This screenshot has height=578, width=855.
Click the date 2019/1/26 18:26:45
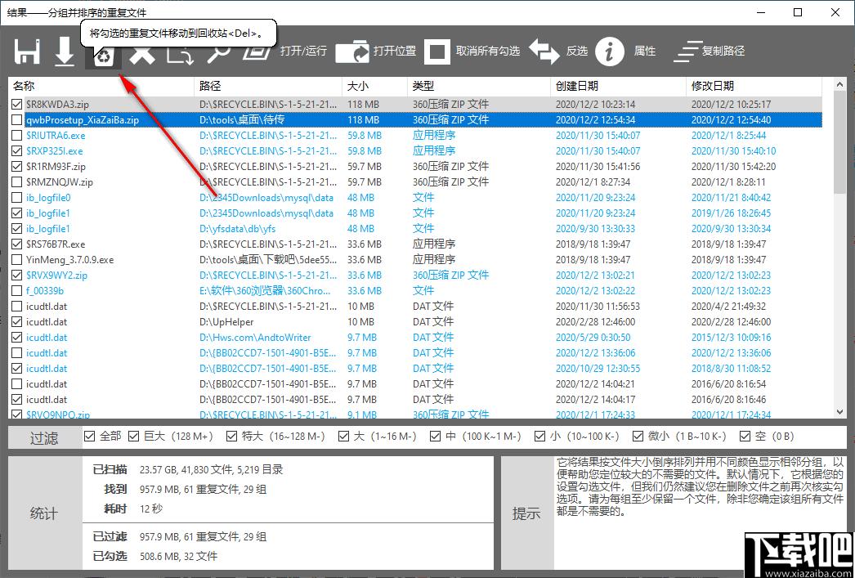732,213
